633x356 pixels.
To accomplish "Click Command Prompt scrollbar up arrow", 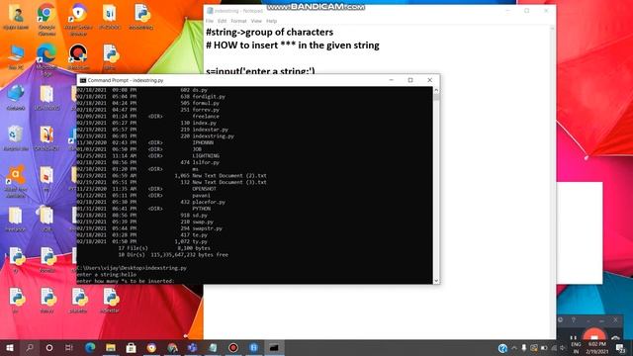I will coord(436,90).
